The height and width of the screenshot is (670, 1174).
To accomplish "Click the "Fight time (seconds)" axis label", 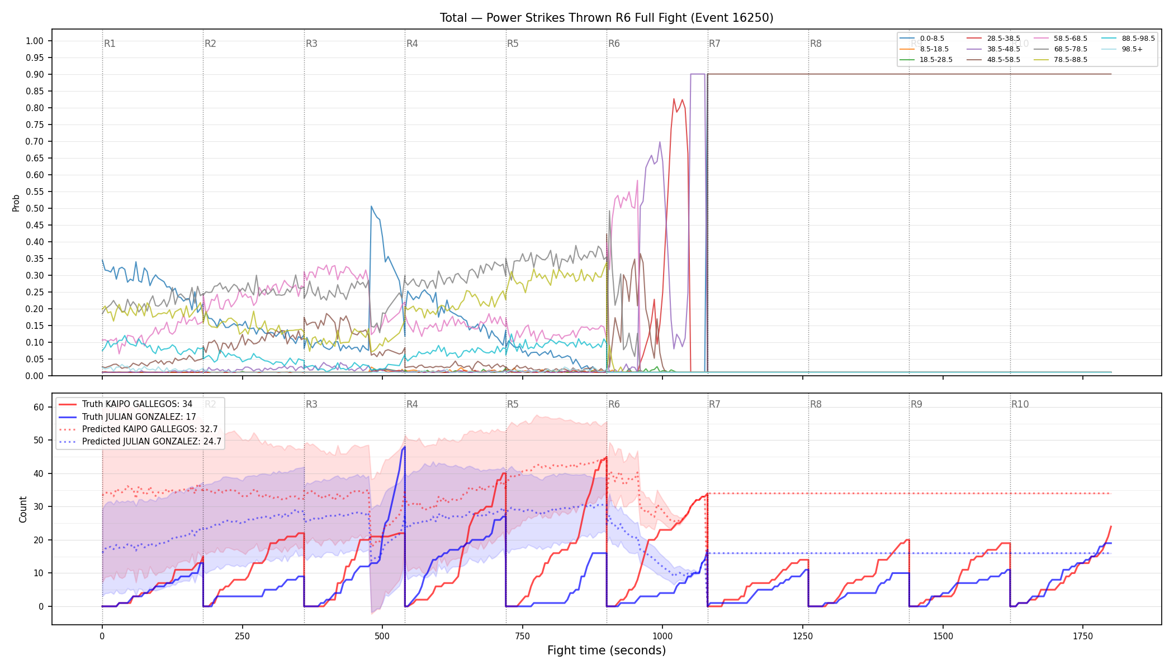I will click(607, 650).
